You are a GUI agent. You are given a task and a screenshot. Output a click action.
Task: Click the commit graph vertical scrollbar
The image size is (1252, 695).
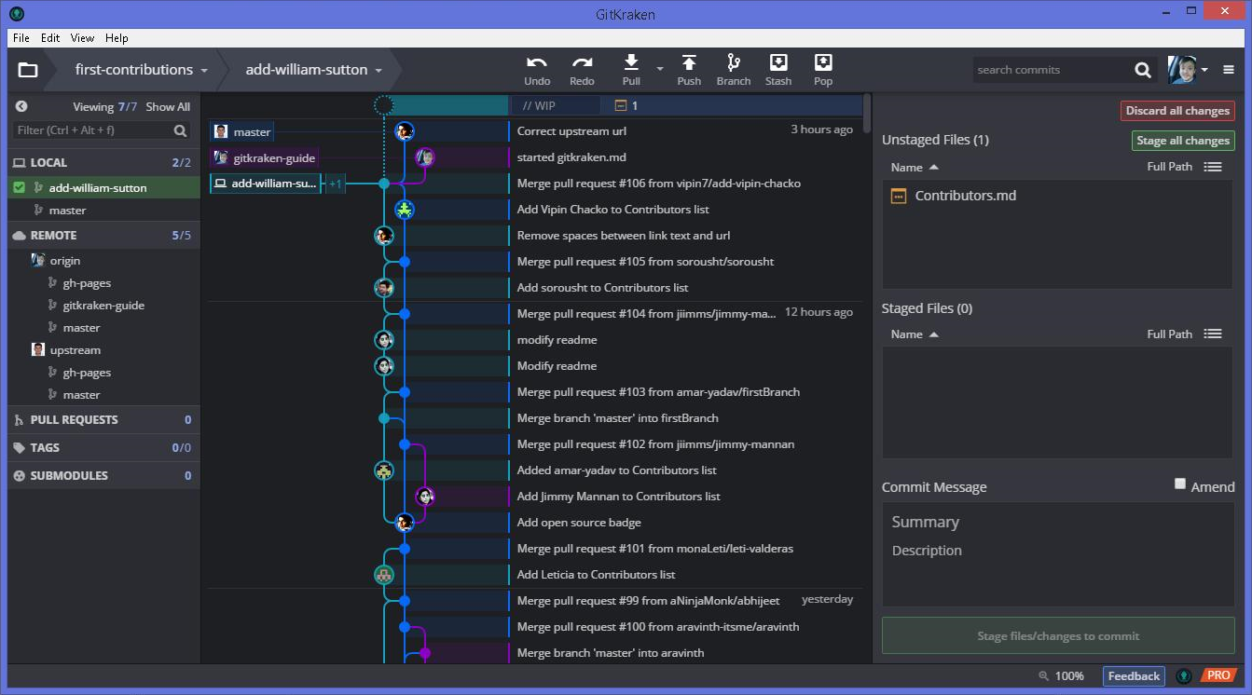[x=868, y=113]
